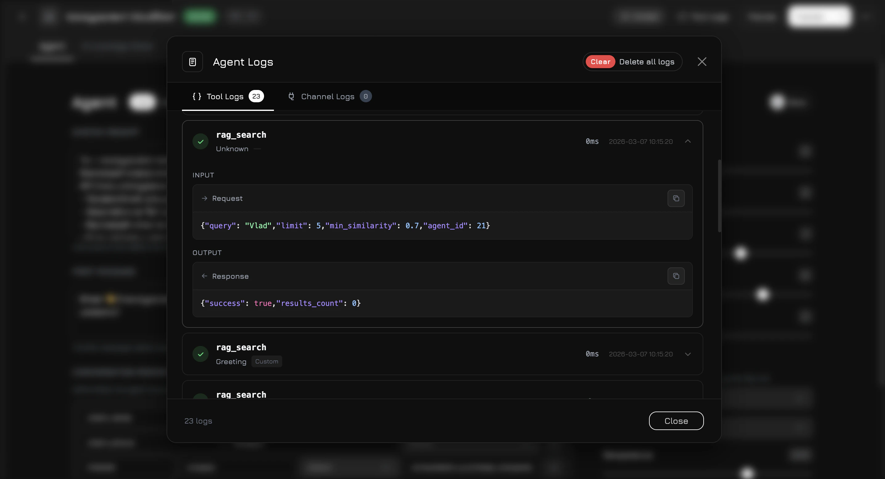Click the Unknown label under rag_search
This screenshot has height=479, width=885.
tap(232, 148)
